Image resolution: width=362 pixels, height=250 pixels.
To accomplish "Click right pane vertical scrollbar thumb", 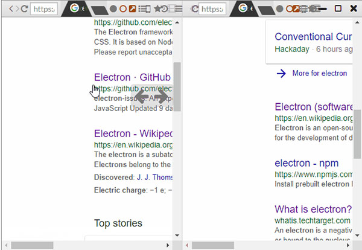I will coord(357,134).
